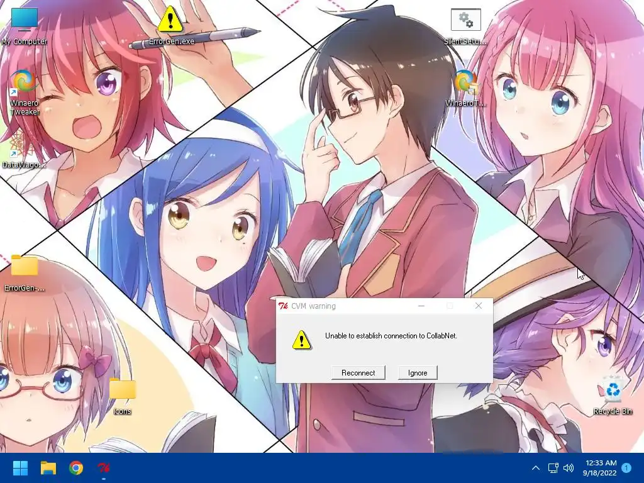Screen dimensions: 644x483
Task: Click the CVM warning title text
Action: pyautogui.click(x=313, y=306)
